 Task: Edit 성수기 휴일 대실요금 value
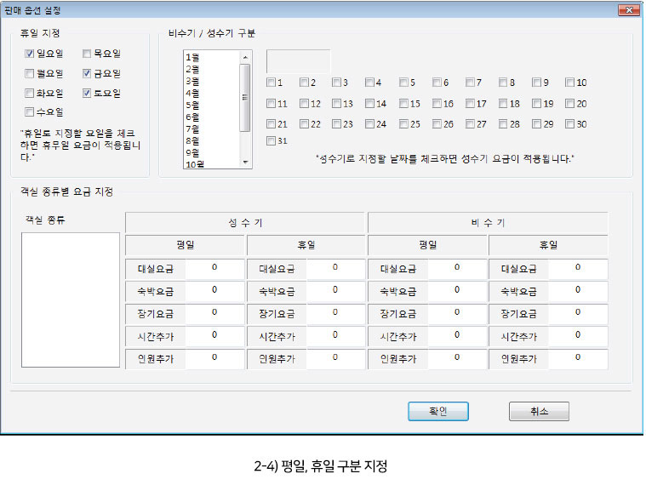[335, 268]
